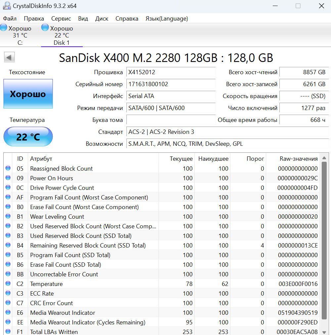Click the empty Буква тома field

171,120
